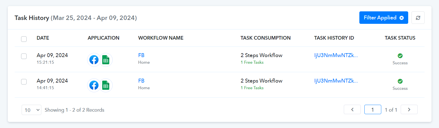Click the Filter Applied button
This screenshot has height=128, width=439.
pyautogui.click(x=384, y=18)
